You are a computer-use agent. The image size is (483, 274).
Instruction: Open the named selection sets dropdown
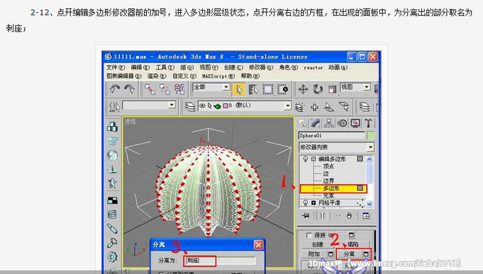tap(172, 105)
